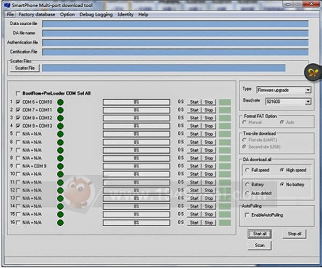Click Start for row 1 COM 6 + COM10

(194, 102)
